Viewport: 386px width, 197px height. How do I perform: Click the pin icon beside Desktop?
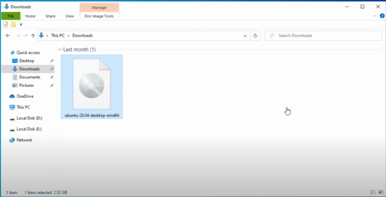(52, 61)
